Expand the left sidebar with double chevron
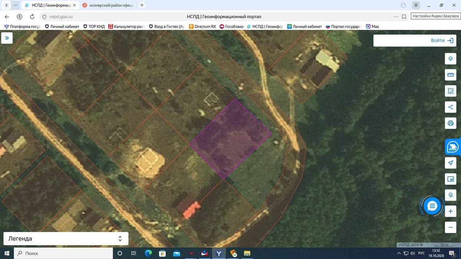The image size is (461, 259). 7,38
